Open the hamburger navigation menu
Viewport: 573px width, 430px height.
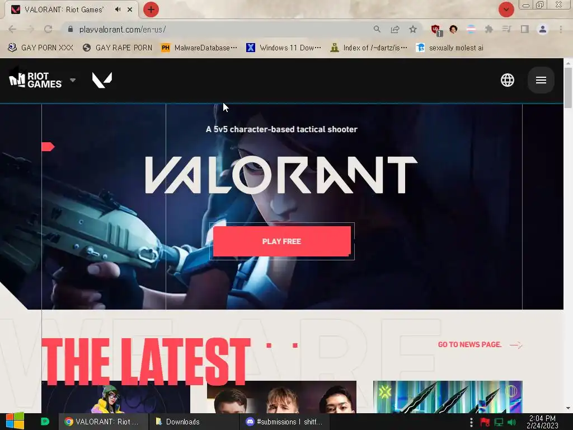click(x=541, y=80)
